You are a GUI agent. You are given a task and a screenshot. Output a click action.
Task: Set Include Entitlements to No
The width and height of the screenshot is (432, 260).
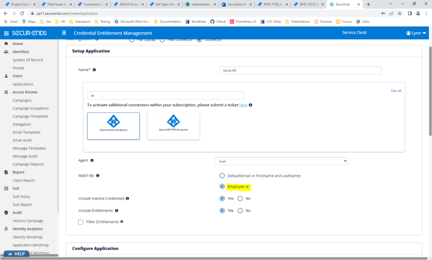click(x=240, y=210)
